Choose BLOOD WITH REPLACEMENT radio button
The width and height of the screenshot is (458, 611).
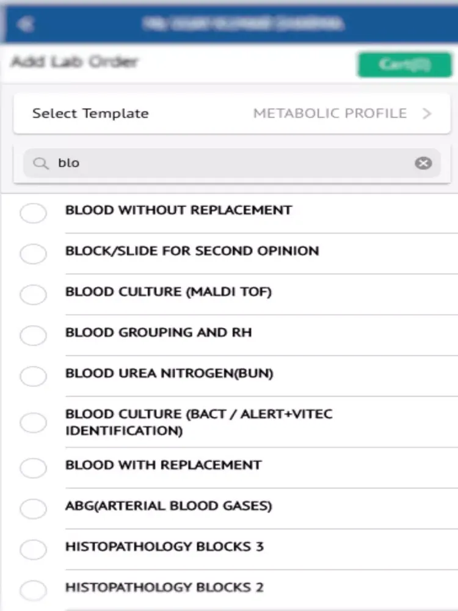click(33, 467)
